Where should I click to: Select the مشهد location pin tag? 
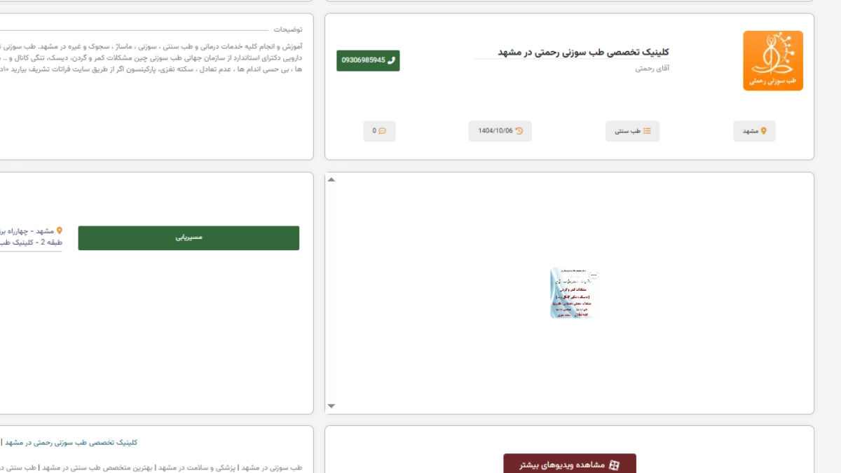pos(755,131)
